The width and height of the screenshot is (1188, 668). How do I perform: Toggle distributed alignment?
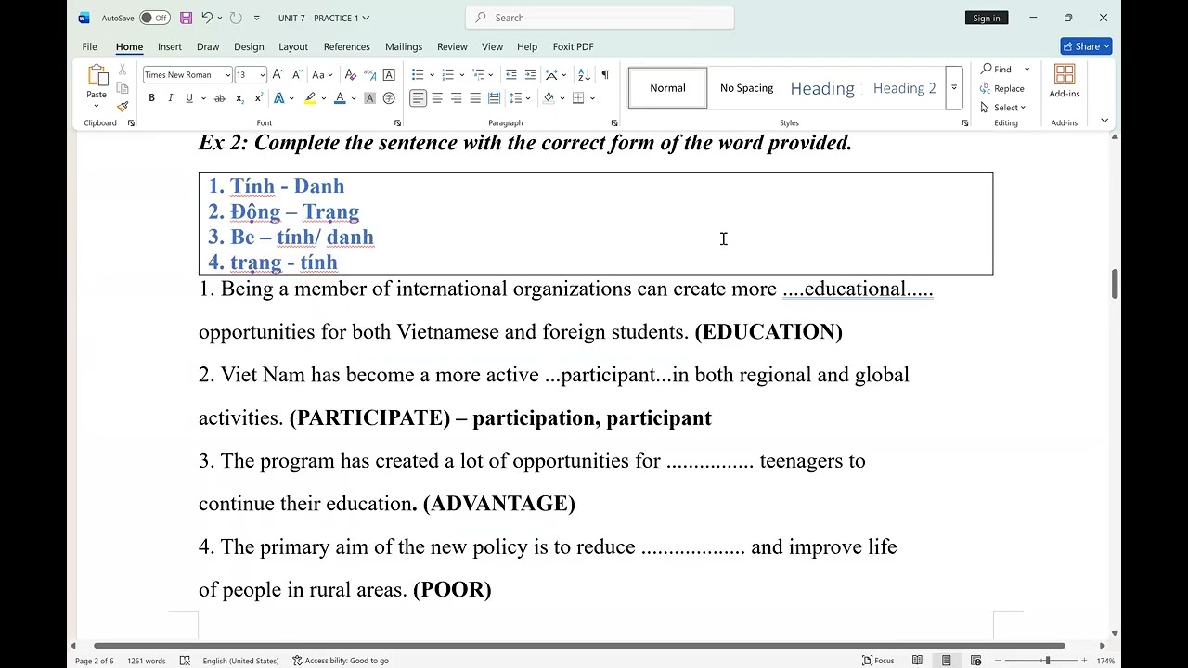point(494,98)
